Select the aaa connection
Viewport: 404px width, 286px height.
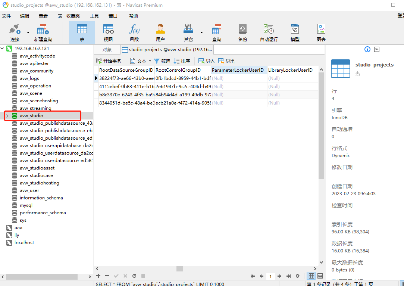point(18,228)
